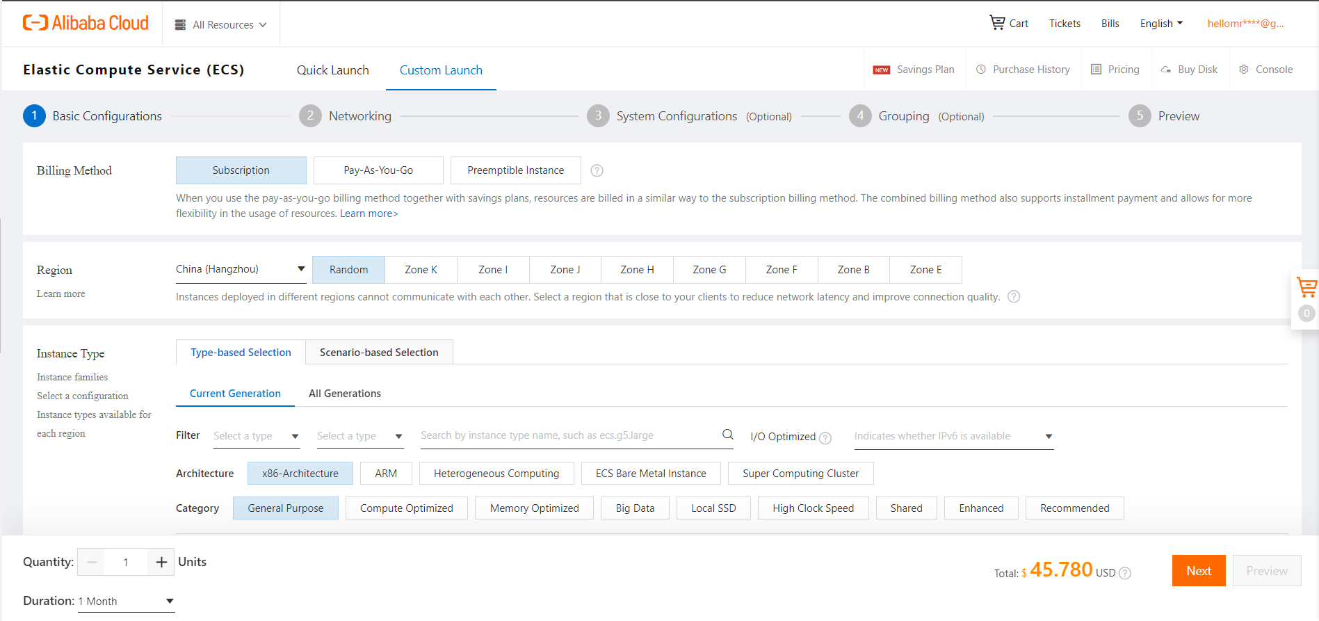Choose Zone I
Screen dimensions: 1319x621
493,270
